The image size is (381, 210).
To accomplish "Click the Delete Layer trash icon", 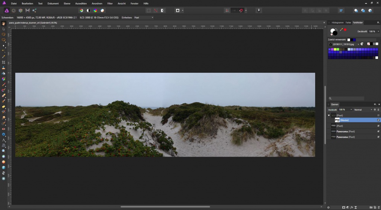I will pos(378,207).
